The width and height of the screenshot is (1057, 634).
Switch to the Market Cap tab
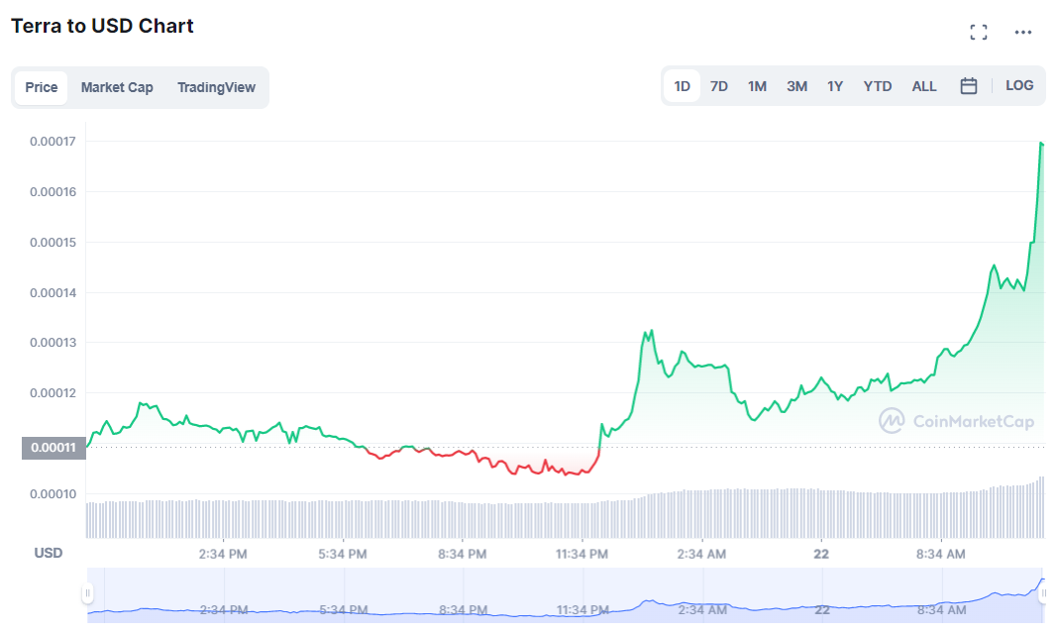[x=117, y=87]
